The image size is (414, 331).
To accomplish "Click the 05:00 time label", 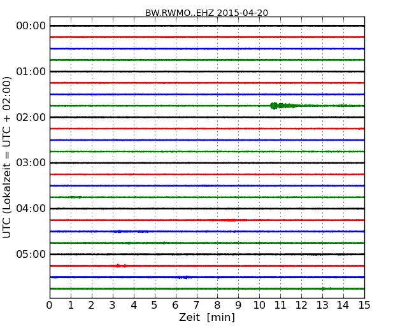I will tap(31, 254).
